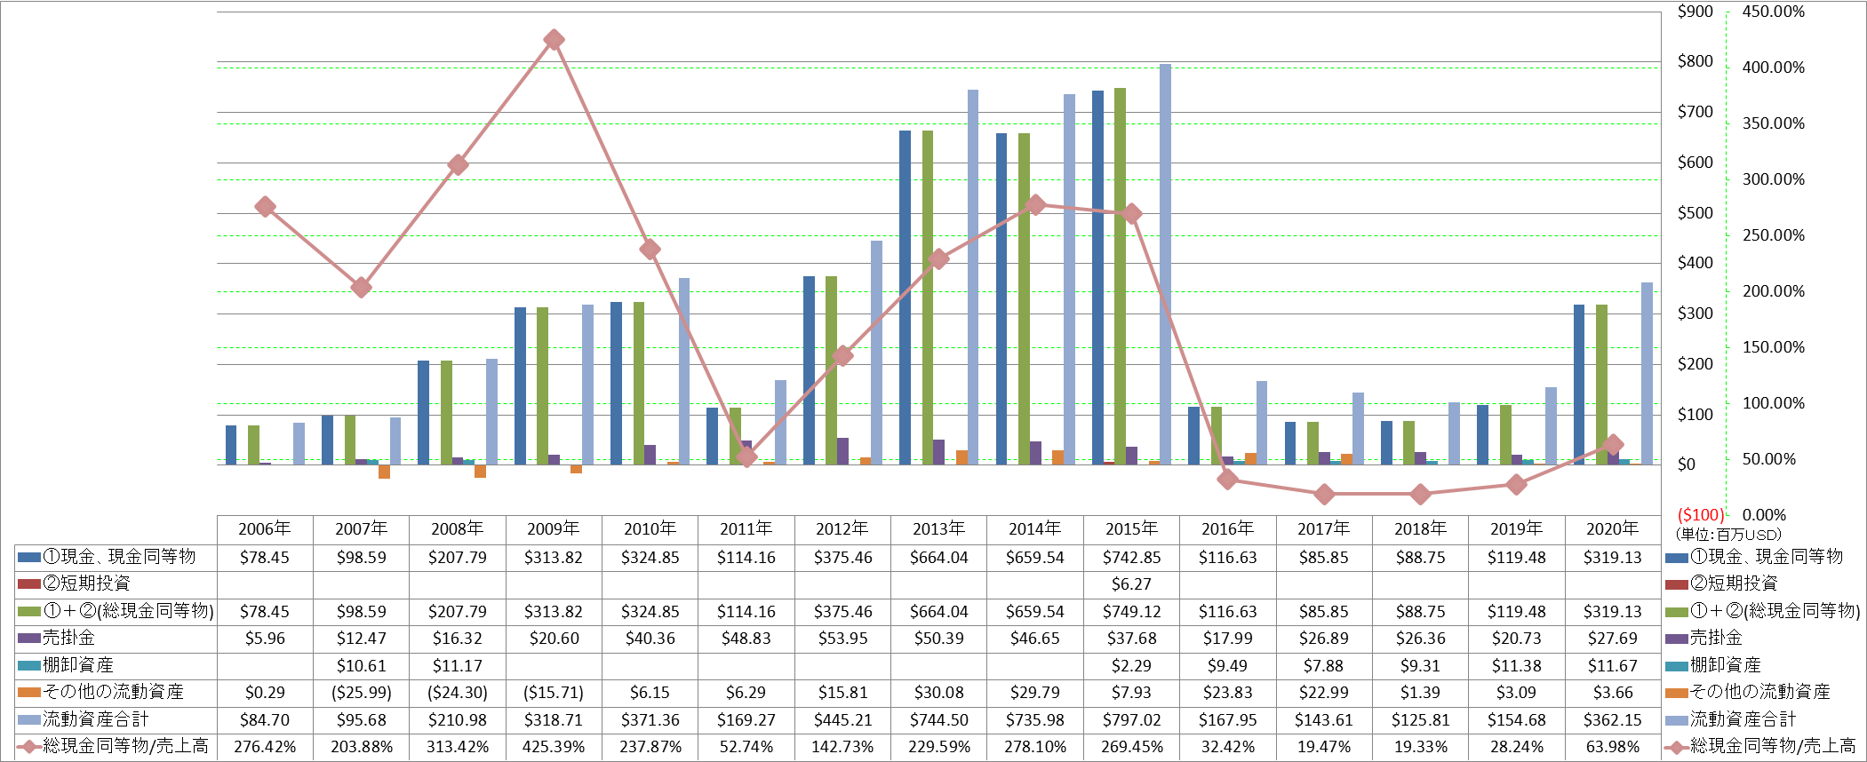Click the $5.96 accounts receivable cell
The image size is (1867, 762).
pyautogui.click(x=265, y=639)
